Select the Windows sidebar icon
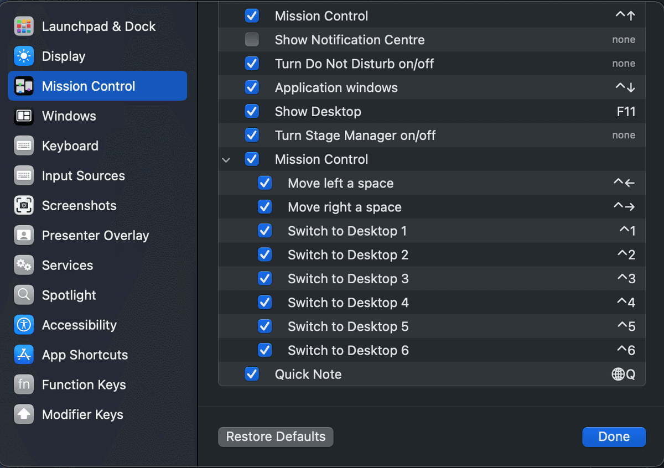664x468 pixels. tap(24, 116)
